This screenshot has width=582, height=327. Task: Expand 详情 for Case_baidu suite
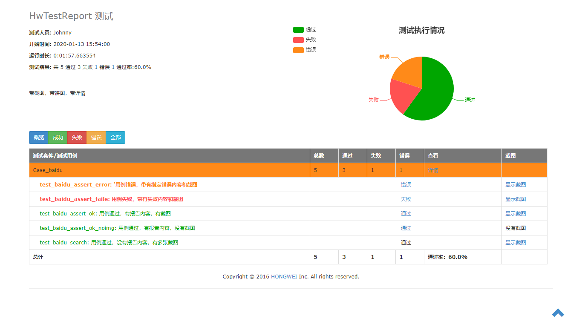click(433, 170)
